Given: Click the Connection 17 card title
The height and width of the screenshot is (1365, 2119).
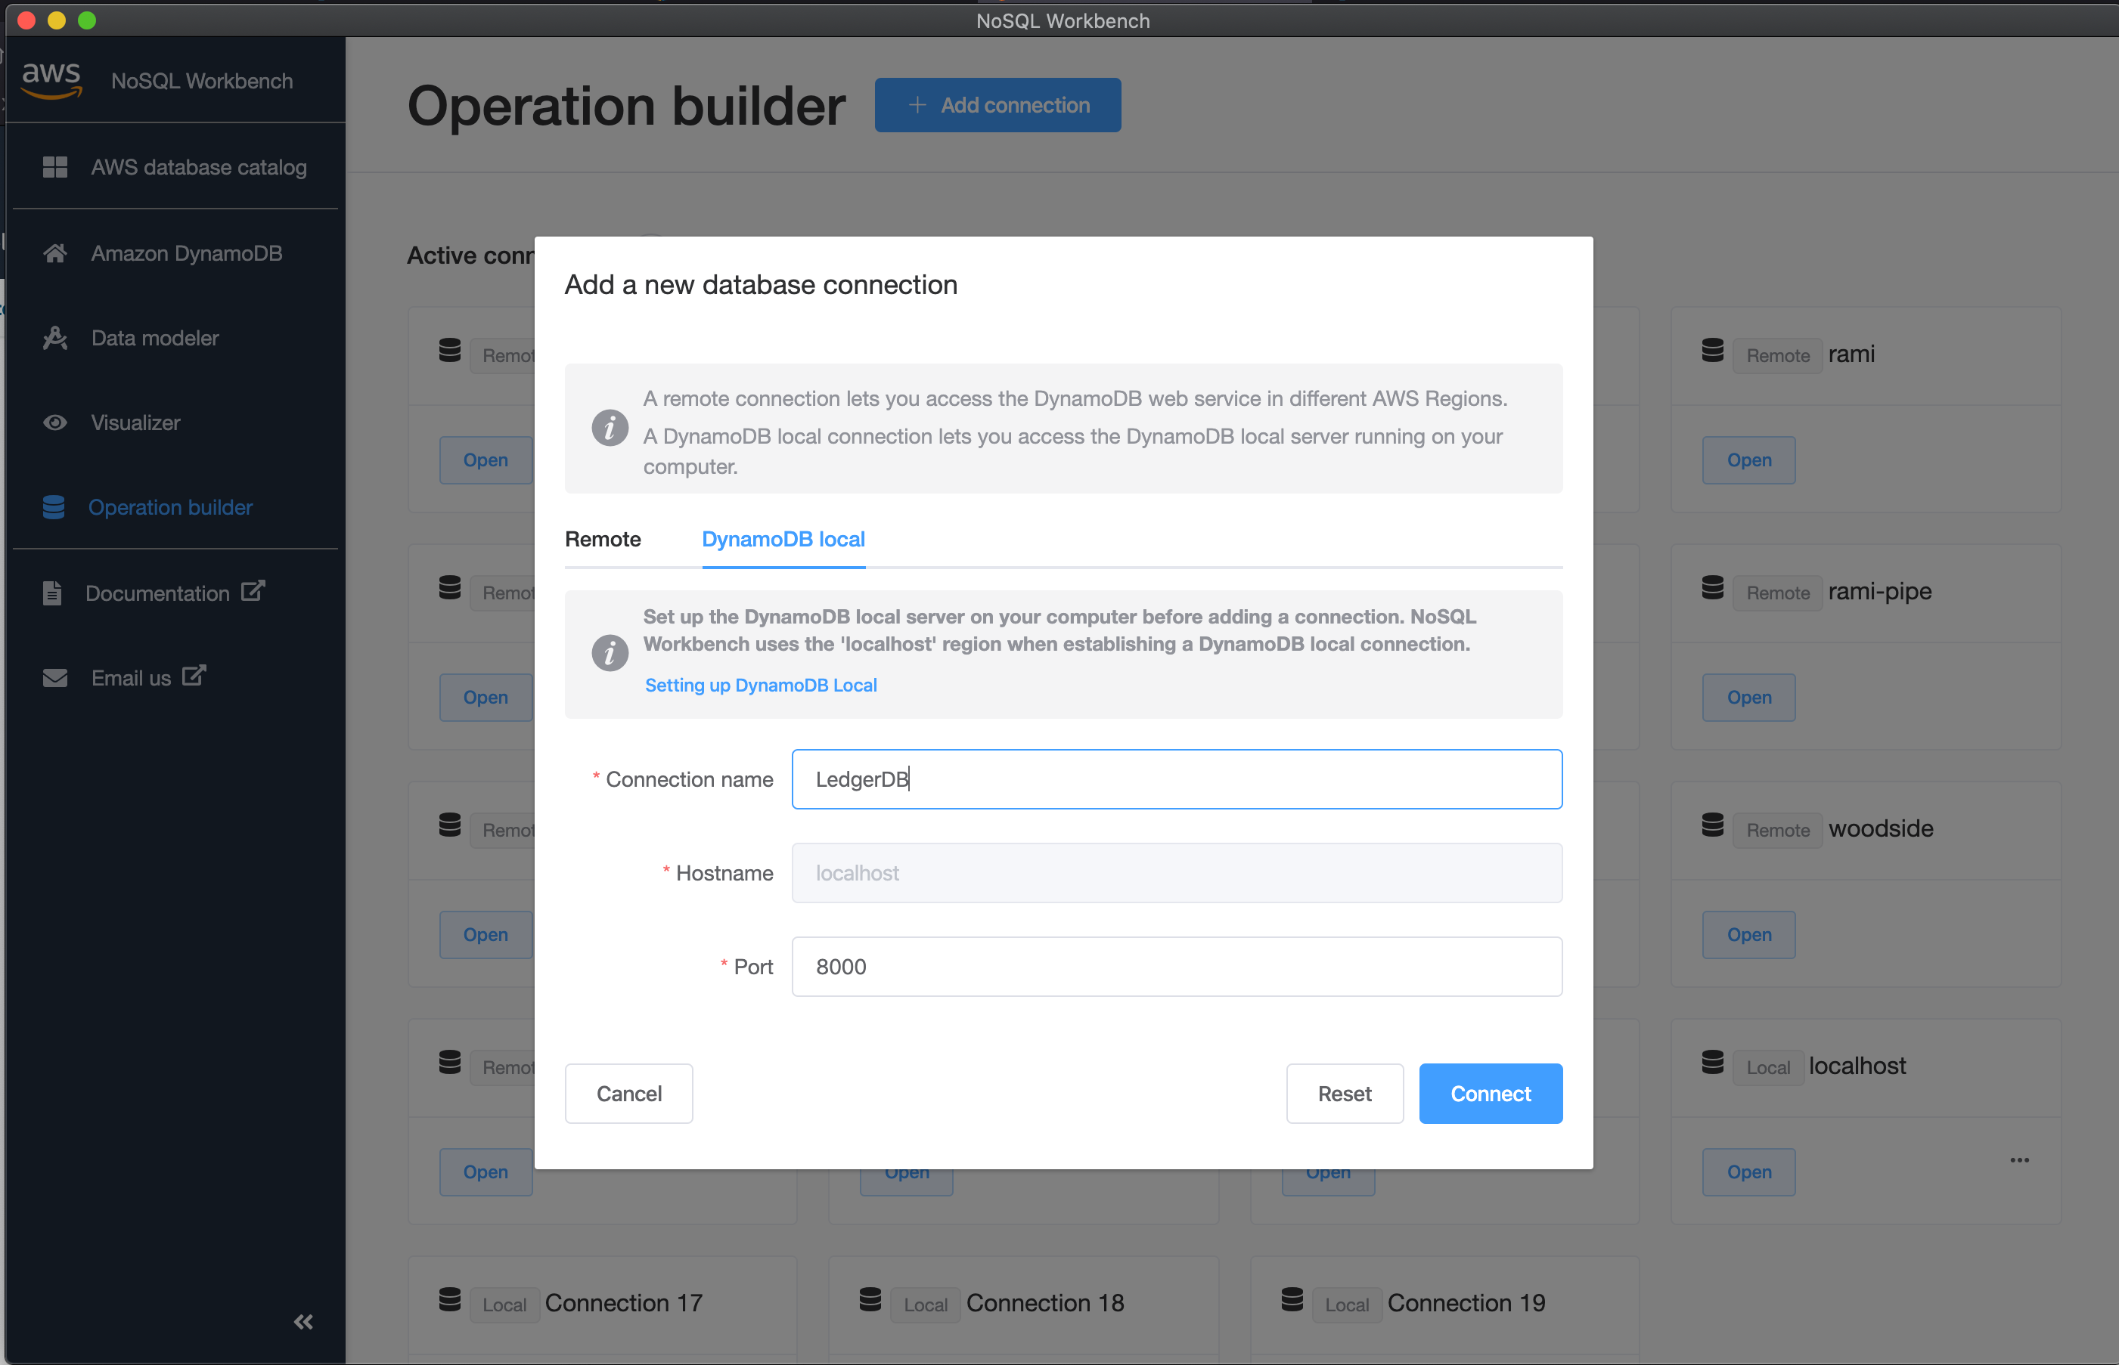Looking at the screenshot, I should (x=623, y=1302).
